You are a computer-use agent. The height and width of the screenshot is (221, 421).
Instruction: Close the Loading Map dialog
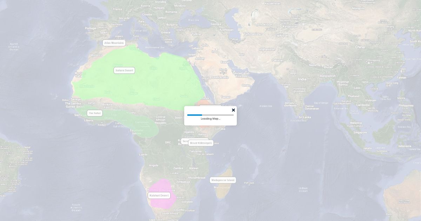coord(233,110)
